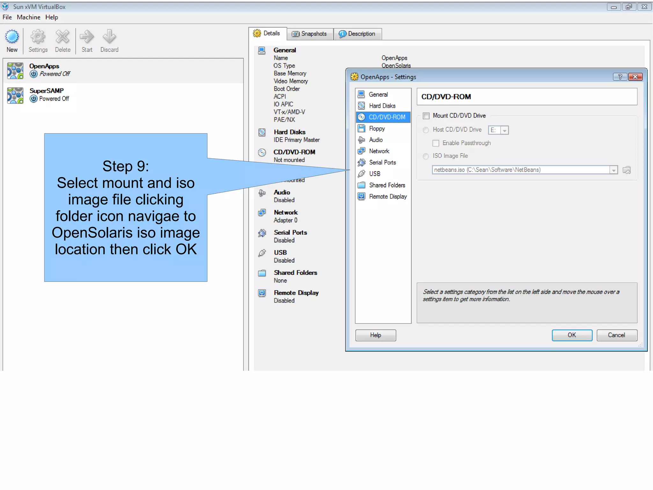Click the Help button in Settings dialog
This screenshot has width=653, height=490.
point(376,335)
